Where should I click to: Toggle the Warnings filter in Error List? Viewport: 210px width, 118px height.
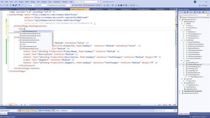point(33,110)
